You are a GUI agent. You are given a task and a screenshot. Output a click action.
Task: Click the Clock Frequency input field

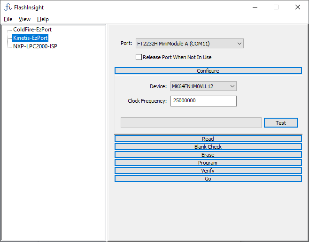click(203, 101)
